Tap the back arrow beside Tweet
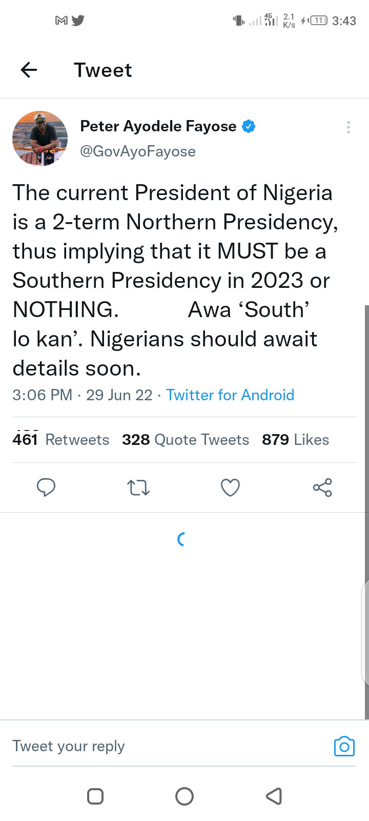 click(x=29, y=70)
